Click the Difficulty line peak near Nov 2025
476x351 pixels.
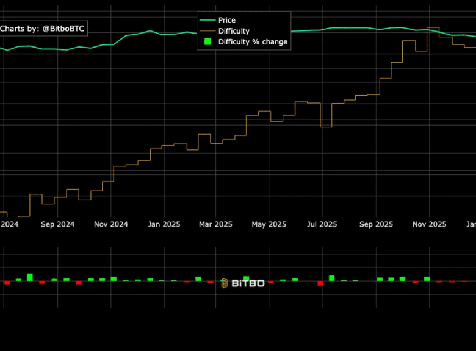point(433,28)
